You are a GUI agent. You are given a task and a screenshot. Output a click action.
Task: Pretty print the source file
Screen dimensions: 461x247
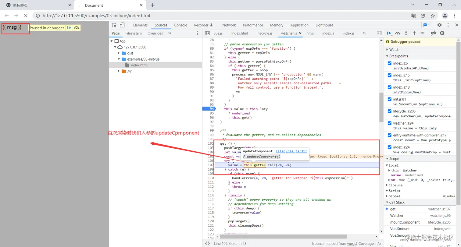tap(207, 243)
